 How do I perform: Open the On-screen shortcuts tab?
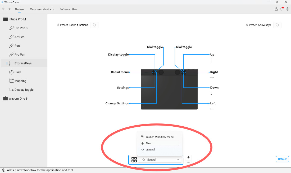pos(42,9)
